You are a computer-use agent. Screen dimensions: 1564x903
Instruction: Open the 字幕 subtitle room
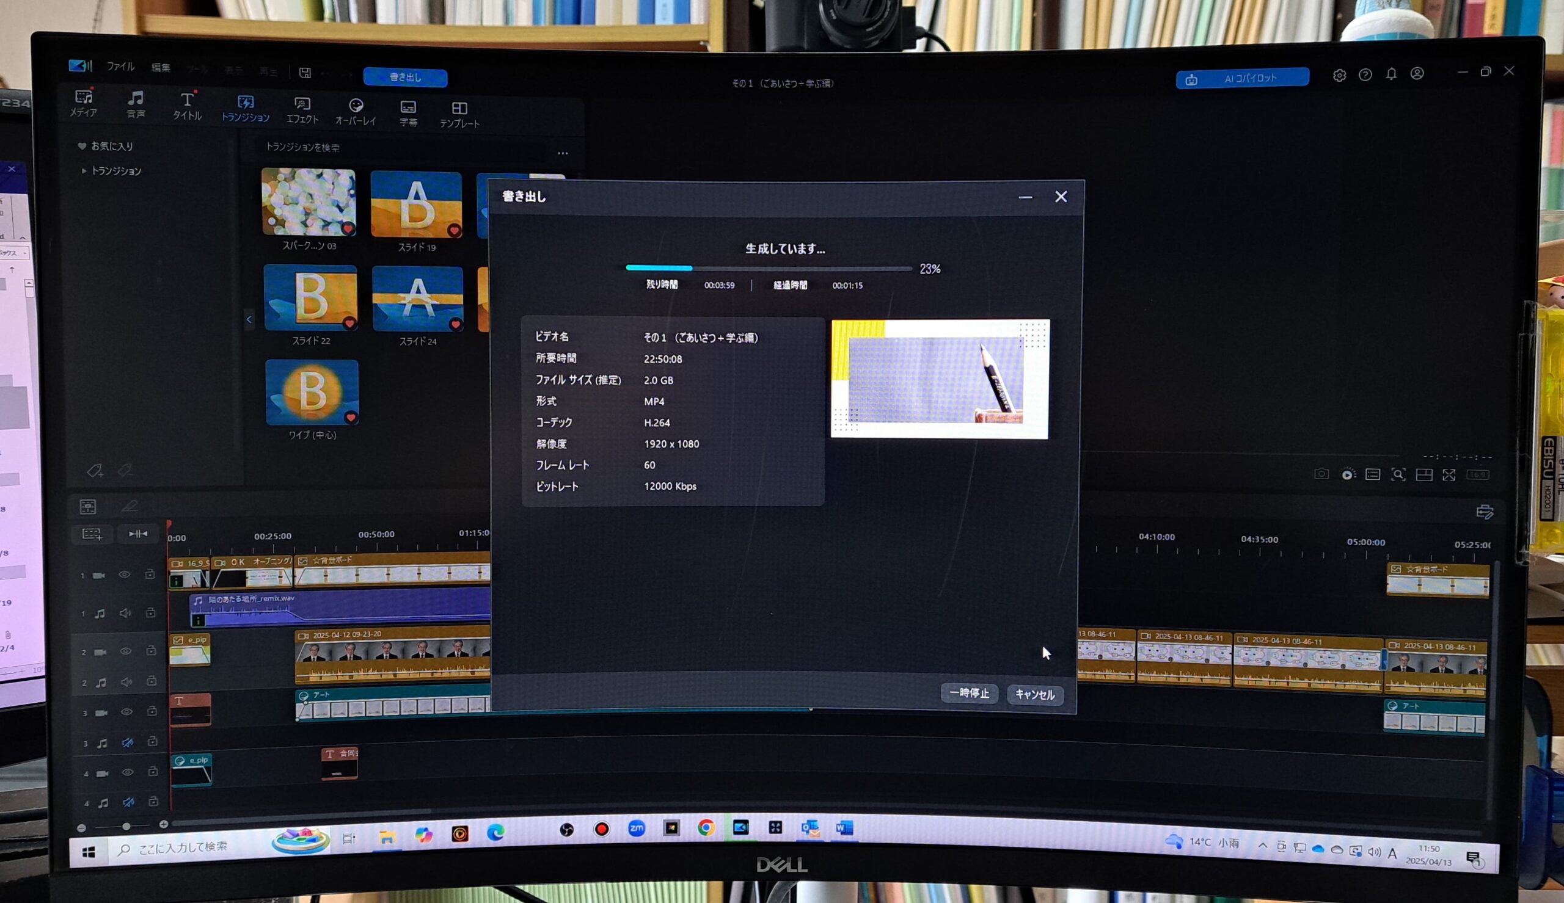click(408, 114)
